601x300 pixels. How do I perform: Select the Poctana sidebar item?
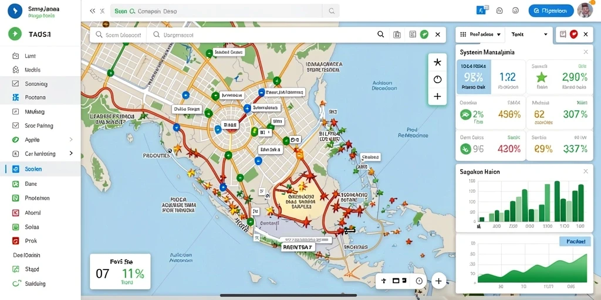40,98
